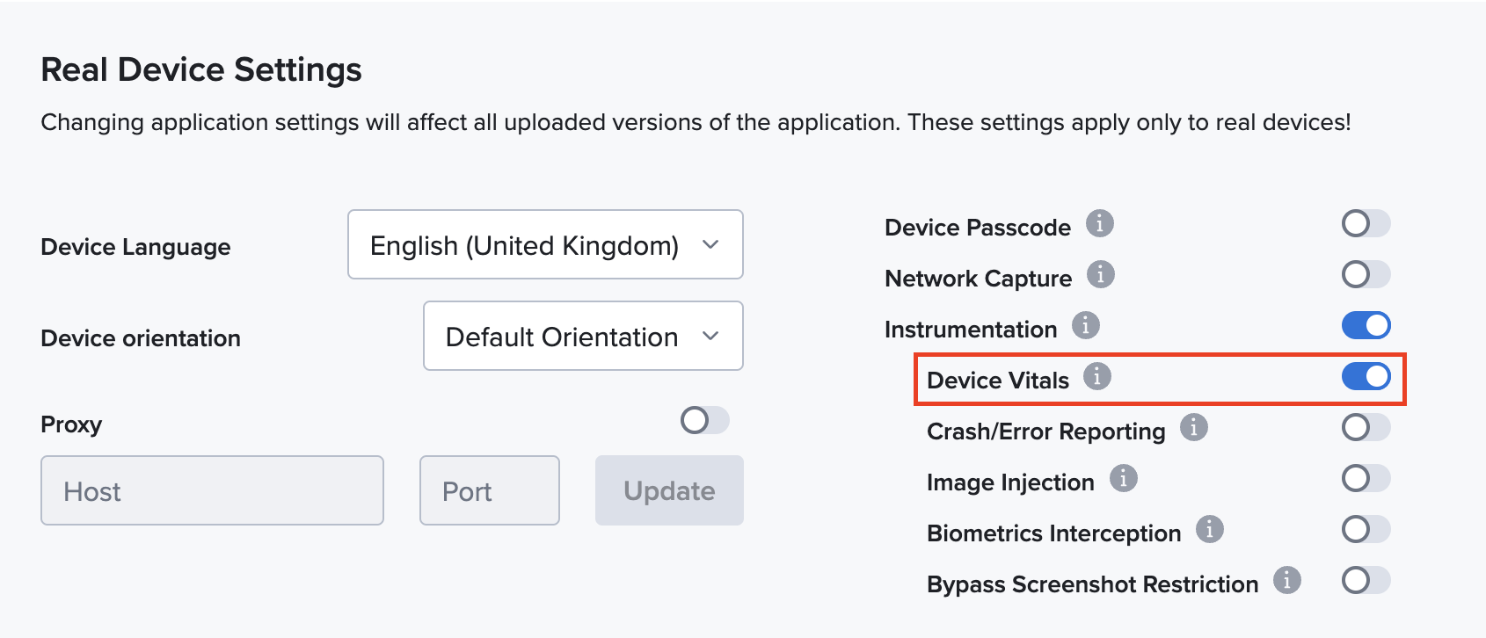Image resolution: width=1486 pixels, height=638 pixels.
Task: Click the Device Passcode info icon
Action: pyautogui.click(x=1101, y=224)
